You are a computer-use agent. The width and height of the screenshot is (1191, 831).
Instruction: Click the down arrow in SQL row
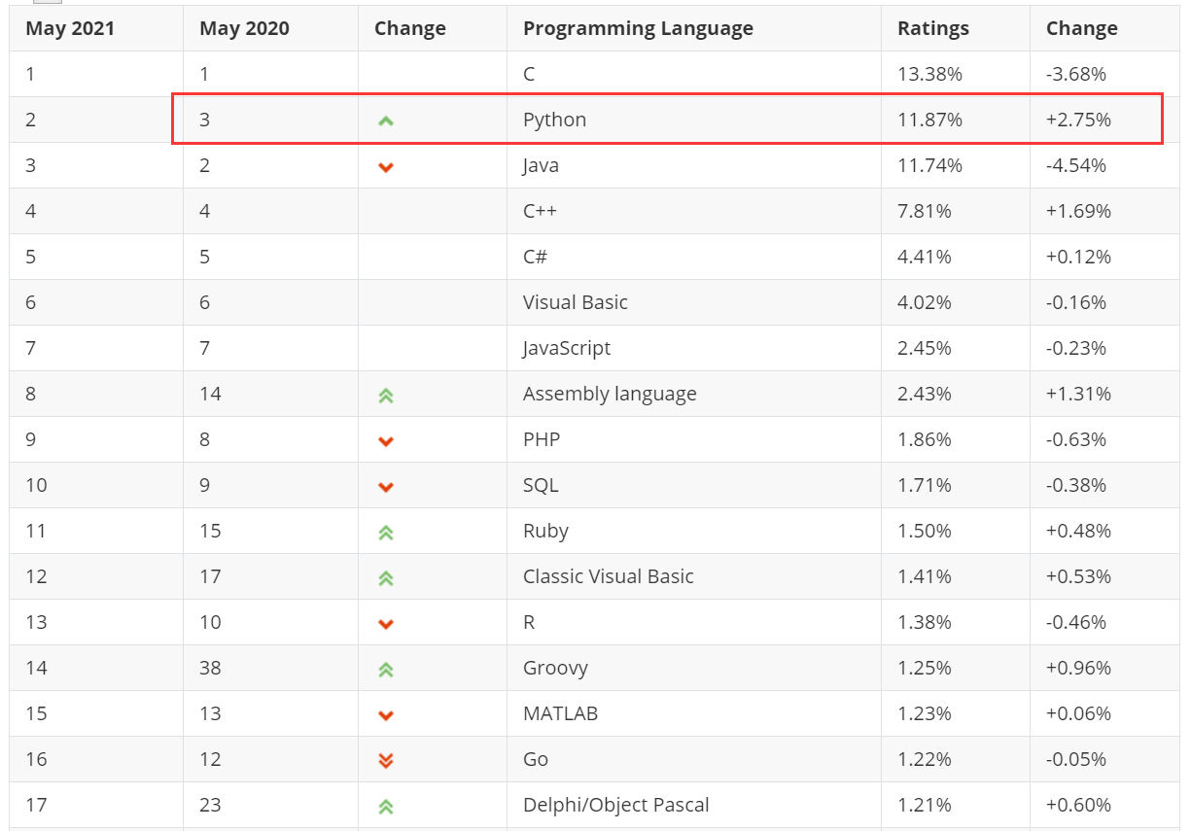coord(386,487)
